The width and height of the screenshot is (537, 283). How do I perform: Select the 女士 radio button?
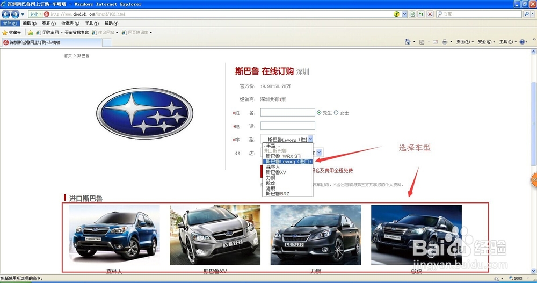pyautogui.click(x=336, y=113)
